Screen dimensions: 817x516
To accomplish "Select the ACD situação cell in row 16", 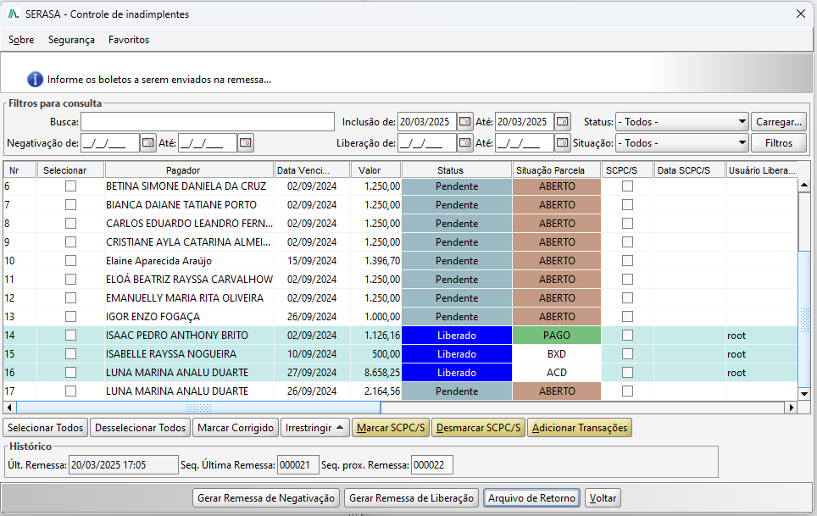I will (x=557, y=373).
